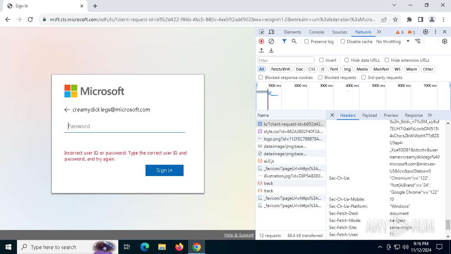This screenshot has width=451, height=254.
Task: Open DevTools customize menu with three dots
Action: click(x=435, y=32)
